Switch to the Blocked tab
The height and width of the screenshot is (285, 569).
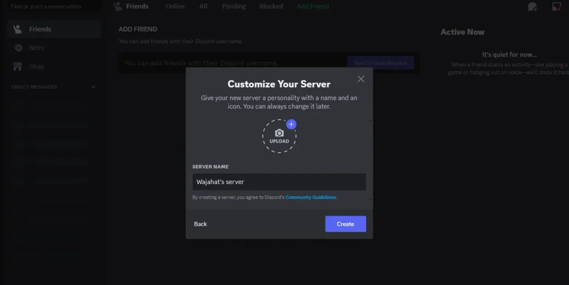pos(271,6)
